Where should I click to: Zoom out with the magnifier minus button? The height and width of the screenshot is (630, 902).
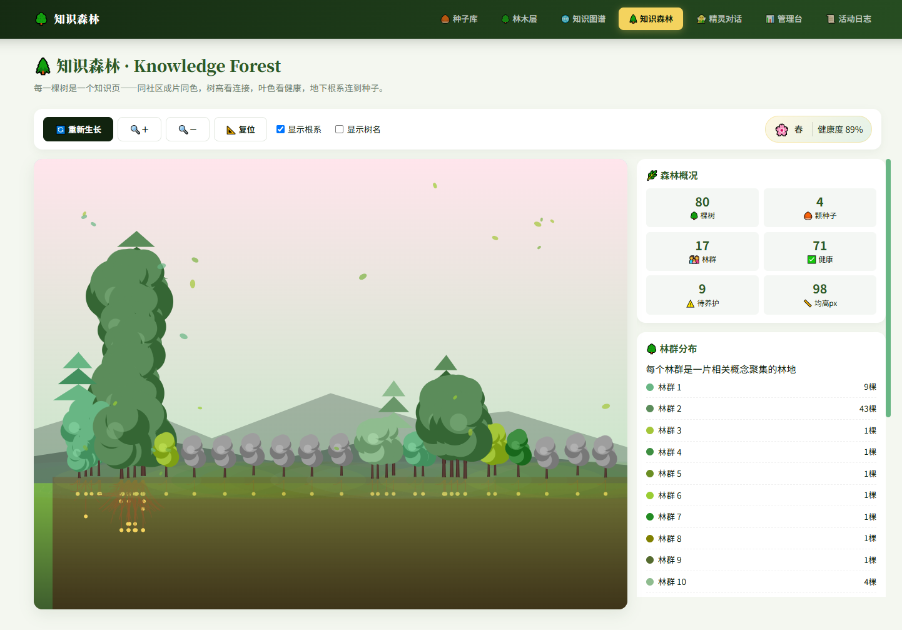click(x=188, y=130)
